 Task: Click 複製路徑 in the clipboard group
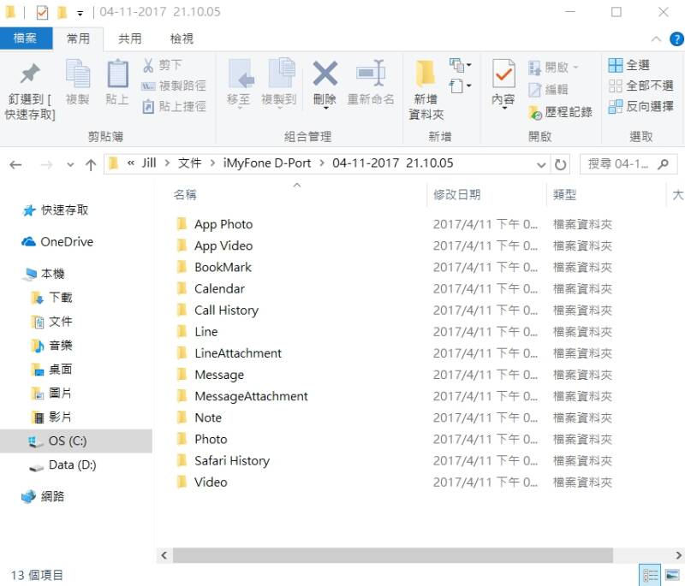point(174,86)
